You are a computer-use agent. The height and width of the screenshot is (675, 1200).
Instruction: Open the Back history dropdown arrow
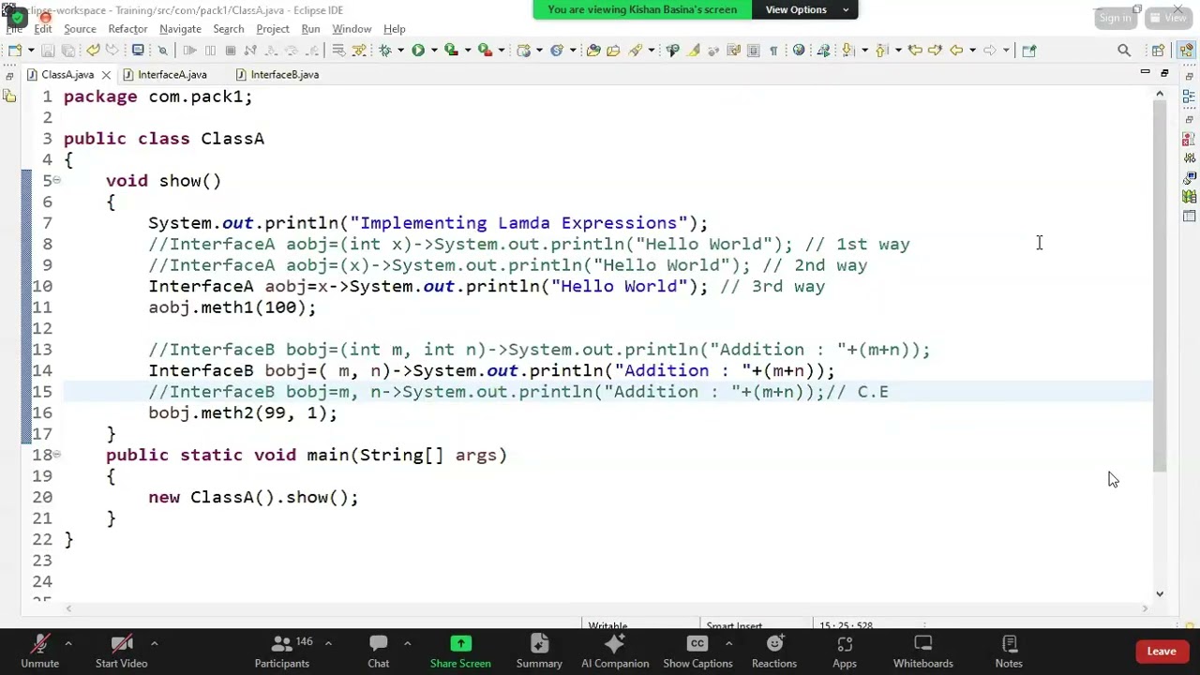972,50
